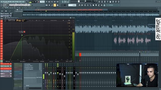The width and height of the screenshot is (161, 90).
Task: Click the tempo display field
Action: 42,2
